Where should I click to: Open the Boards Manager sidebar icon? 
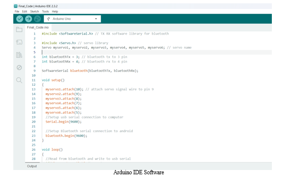pyautogui.click(x=19, y=42)
